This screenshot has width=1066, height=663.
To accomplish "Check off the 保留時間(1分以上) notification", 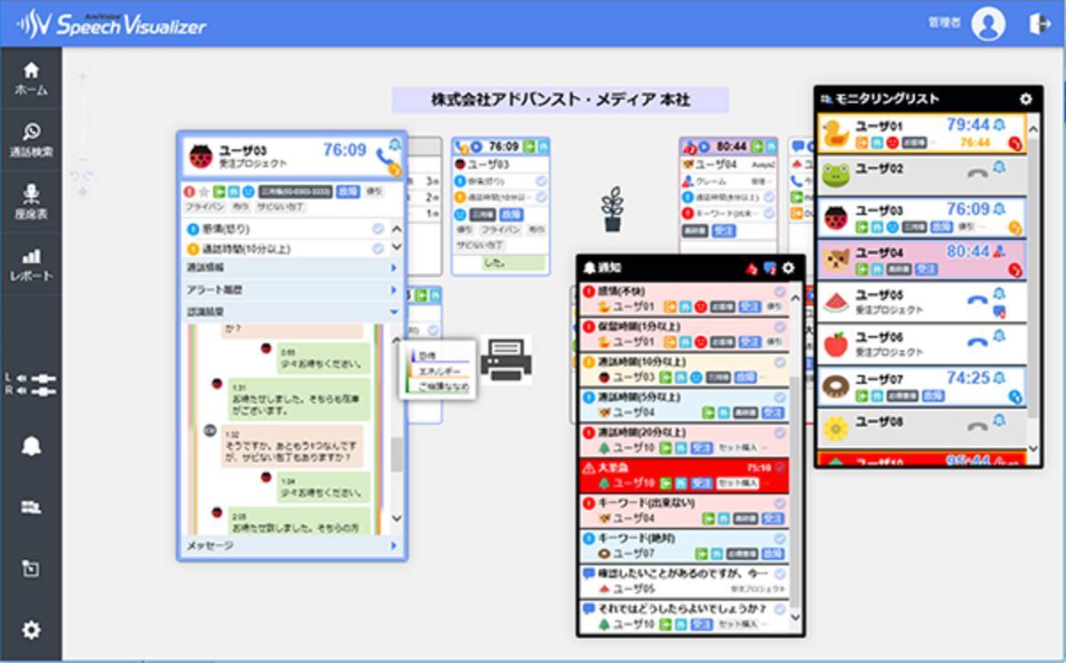I will (779, 326).
